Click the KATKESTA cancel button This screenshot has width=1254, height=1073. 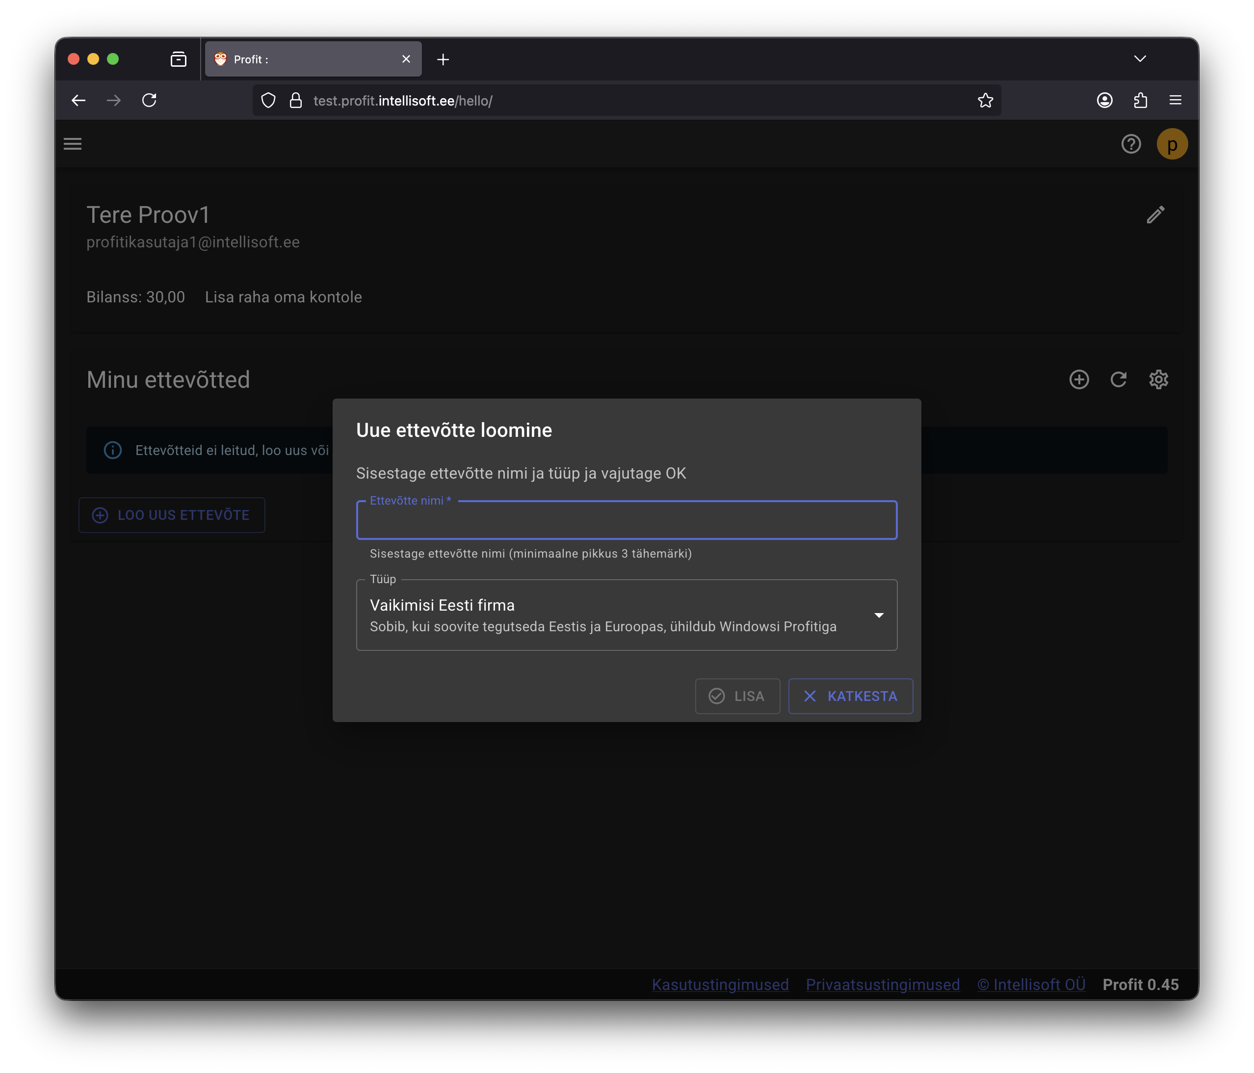click(x=850, y=697)
